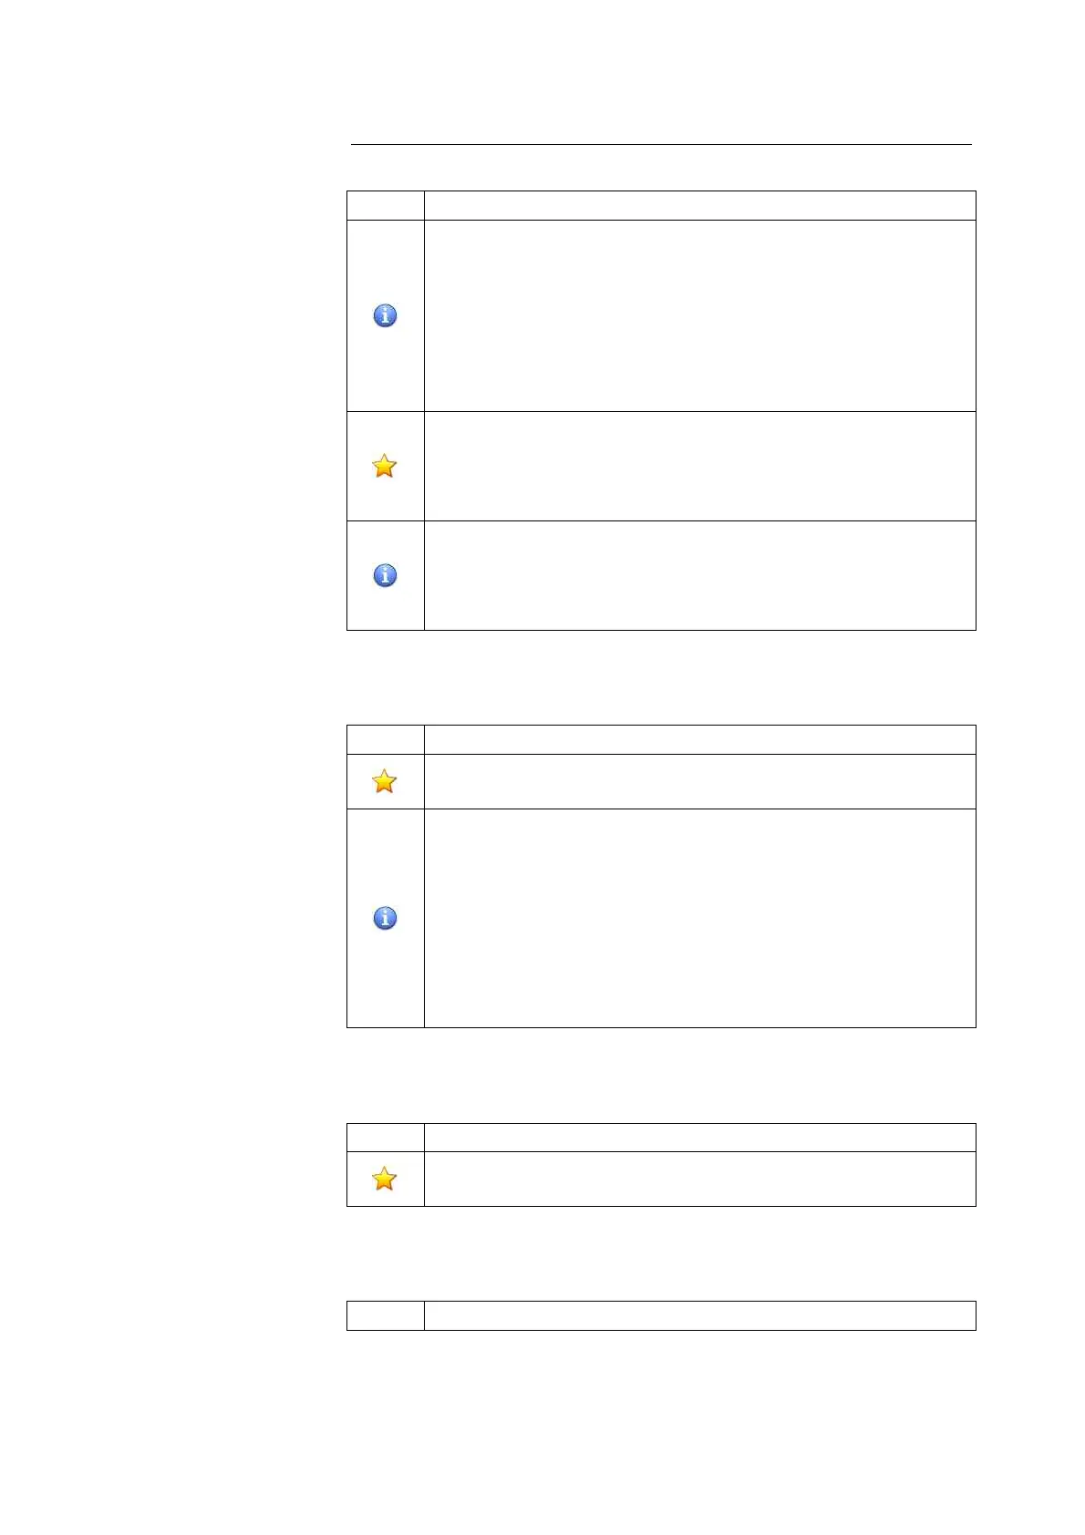Viewport: 1085px width, 1535px height.
Task: Click the empty cell beside the first table's last info icon
Action: point(699,575)
